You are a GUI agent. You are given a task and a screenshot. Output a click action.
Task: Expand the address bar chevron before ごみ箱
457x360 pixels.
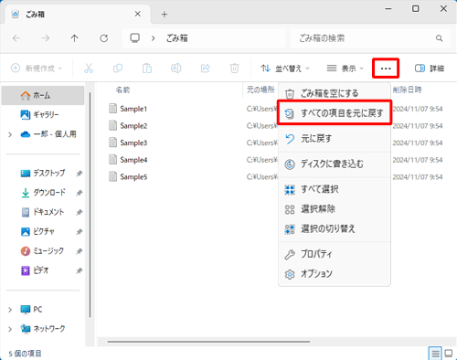point(154,38)
